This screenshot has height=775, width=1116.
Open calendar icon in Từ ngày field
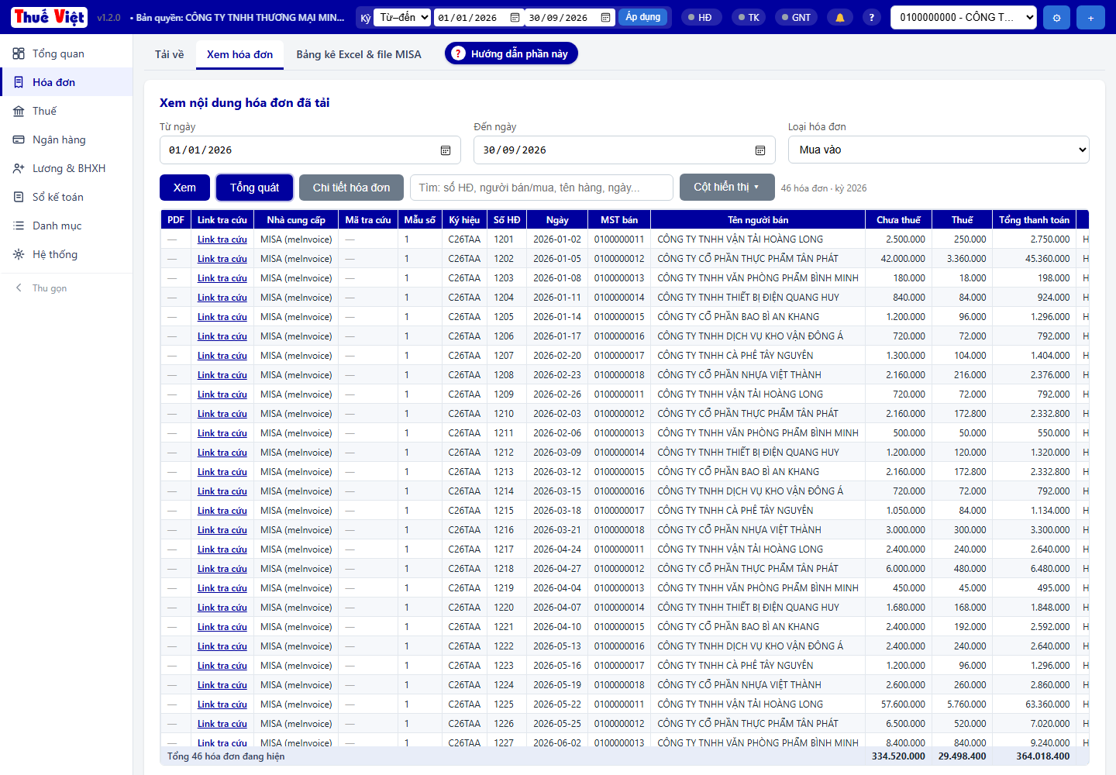click(x=446, y=150)
